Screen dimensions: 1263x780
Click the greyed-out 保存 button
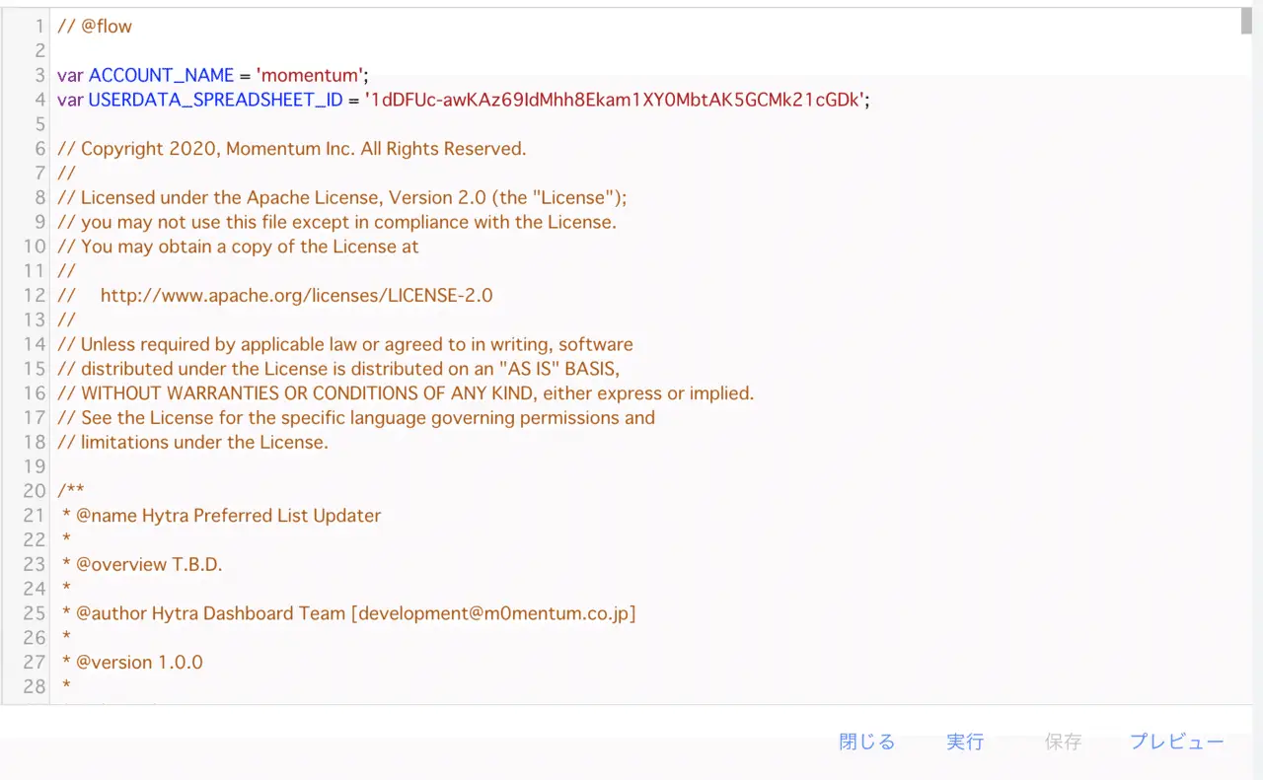[x=1063, y=742]
